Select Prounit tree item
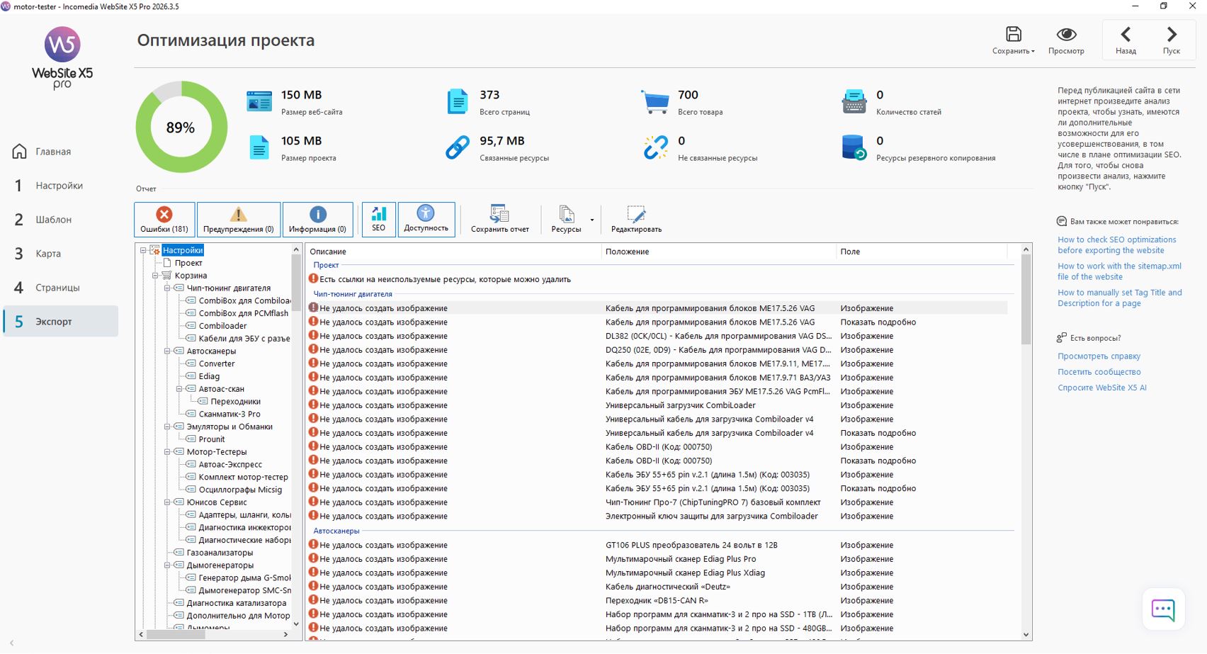 coord(211,439)
